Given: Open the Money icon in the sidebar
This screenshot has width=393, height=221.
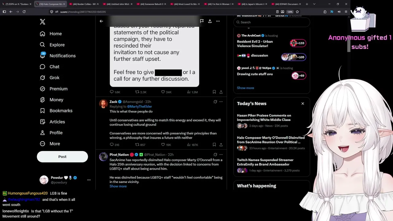Looking at the screenshot, I should pyautogui.click(x=42, y=100).
